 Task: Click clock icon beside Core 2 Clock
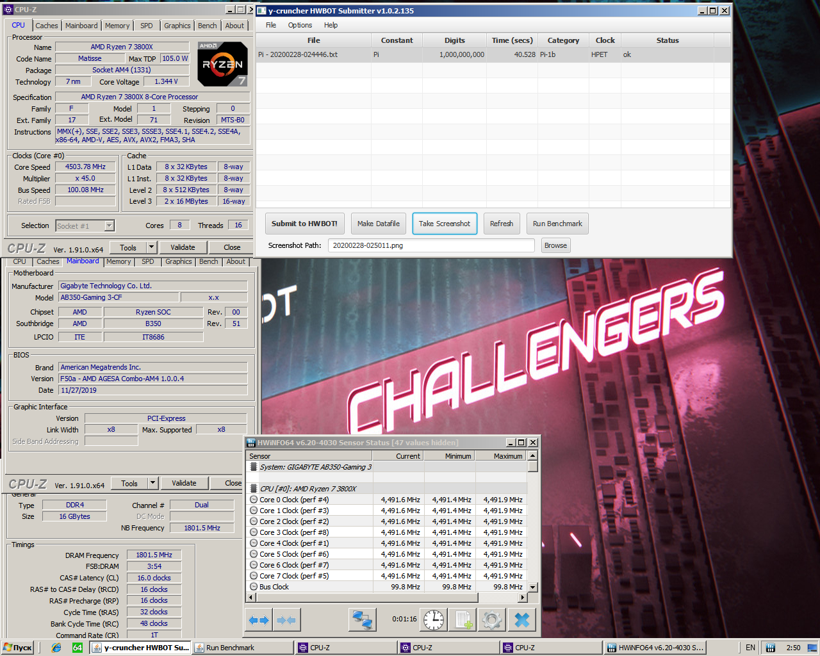[254, 521]
